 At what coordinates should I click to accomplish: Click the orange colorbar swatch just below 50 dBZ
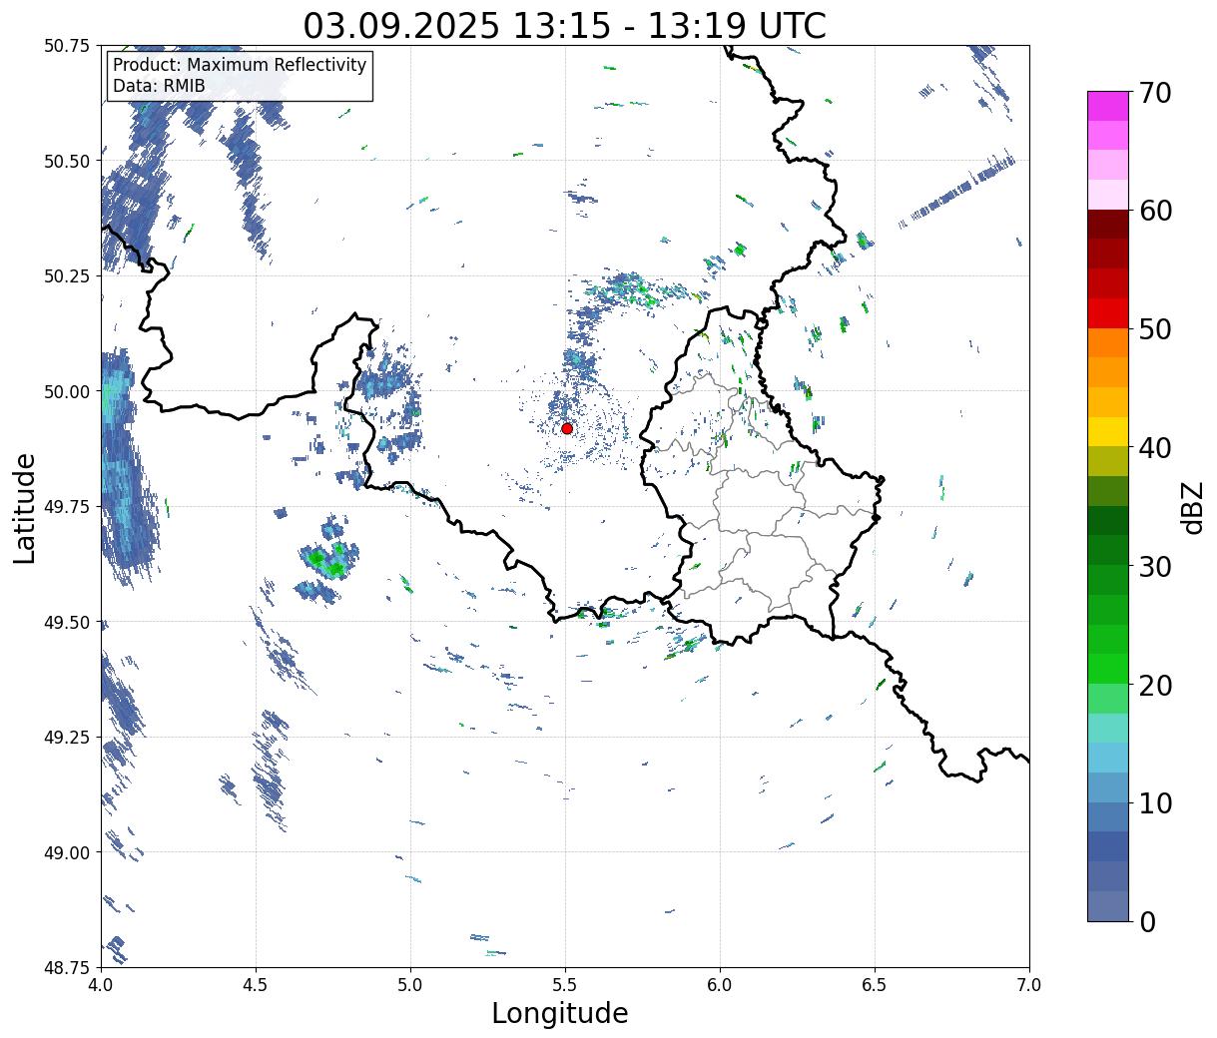pos(1108,342)
